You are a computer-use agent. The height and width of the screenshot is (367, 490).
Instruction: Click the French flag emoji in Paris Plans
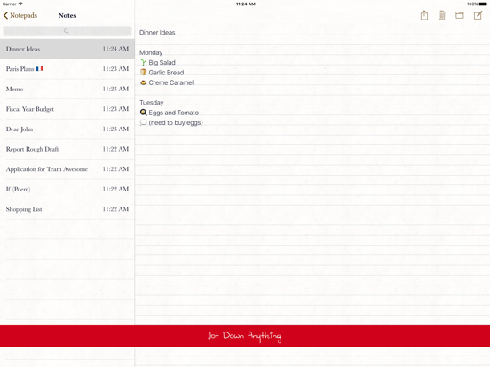[x=39, y=68]
